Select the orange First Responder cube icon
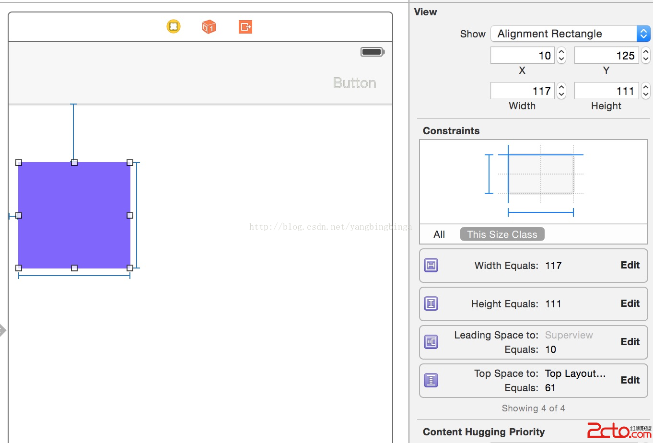Viewport: 653px width, 443px height. (209, 27)
